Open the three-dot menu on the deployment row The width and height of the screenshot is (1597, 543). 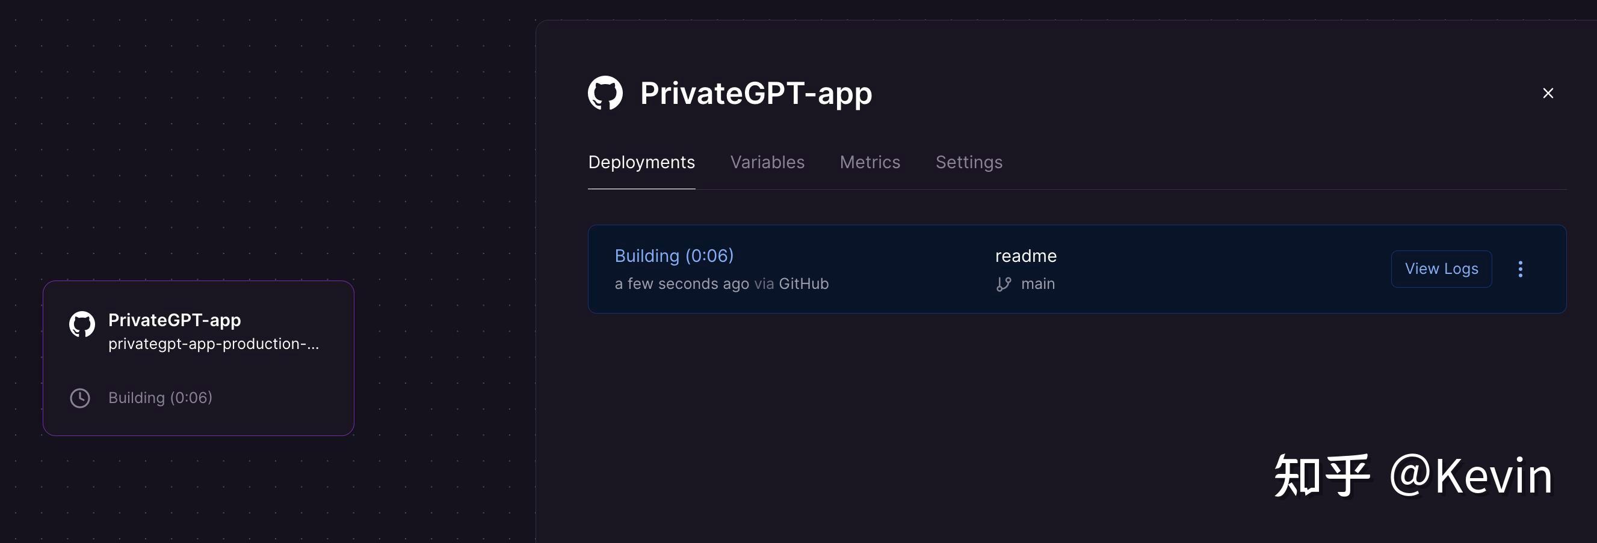[x=1521, y=268]
